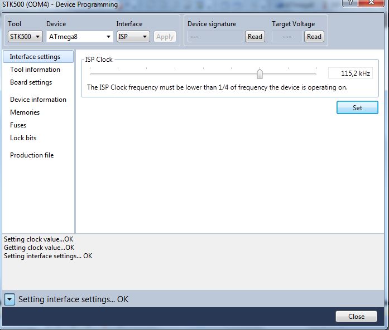389x330 pixels.
Task: Read the target voltage
Action: coord(314,37)
